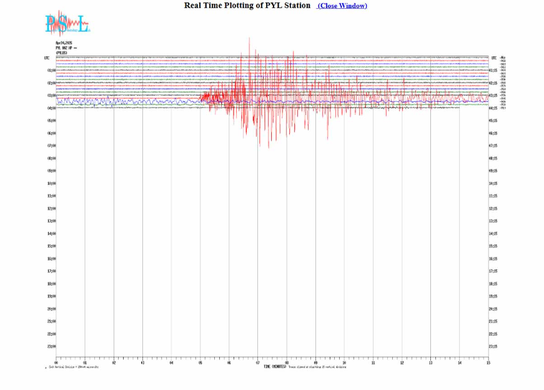Click the 07 minute mark on time axis
This screenshot has height=390, width=544.
tap(258, 362)
